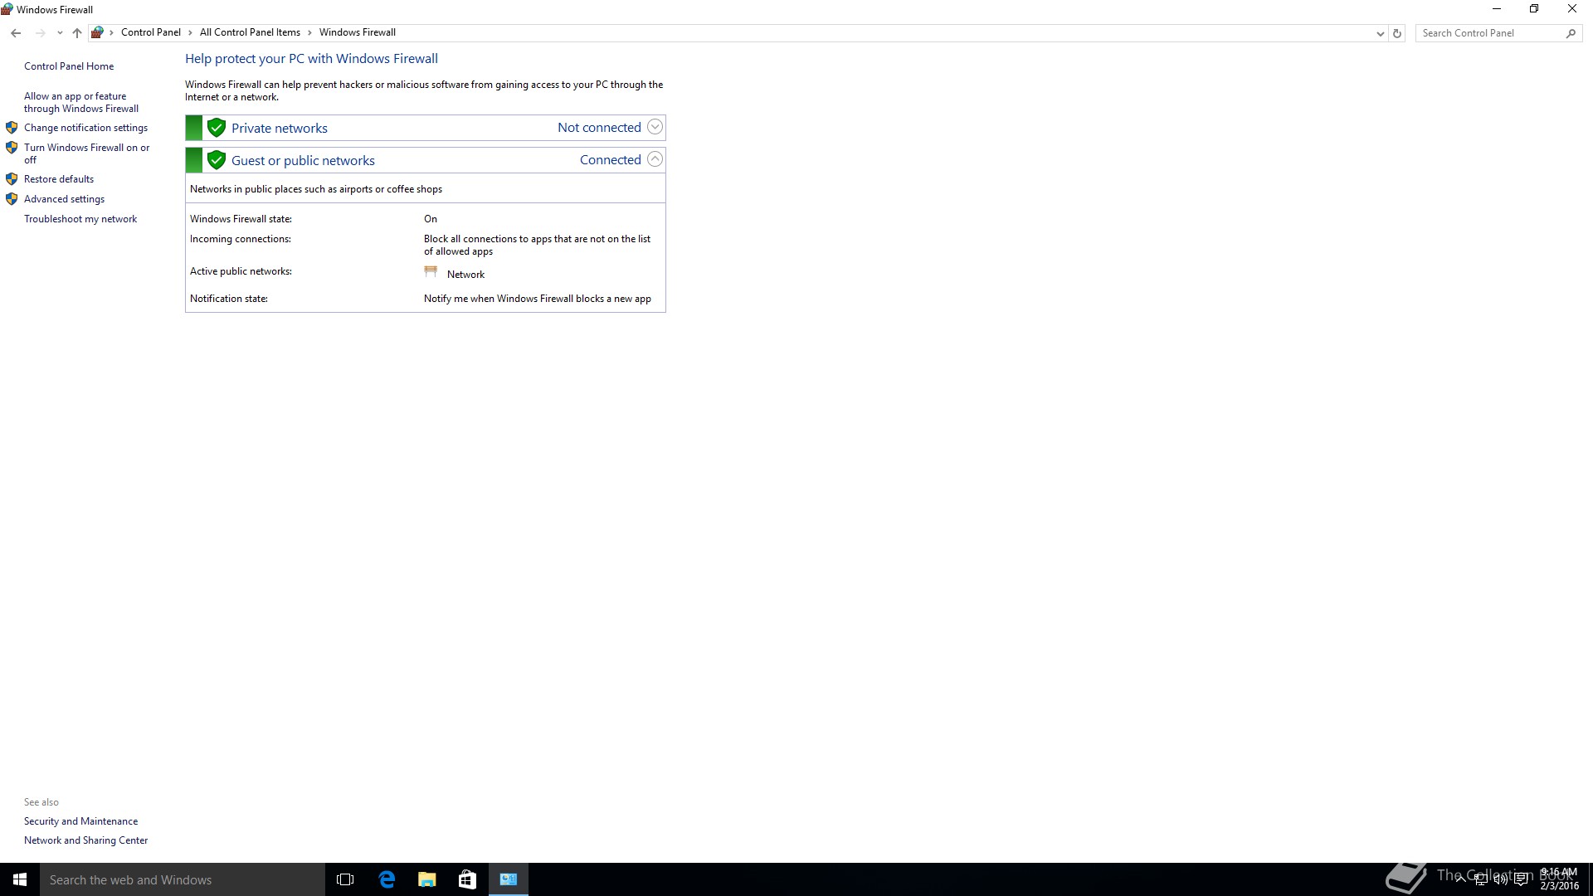Click the Task View taskbar icon

tap(345, 879)
